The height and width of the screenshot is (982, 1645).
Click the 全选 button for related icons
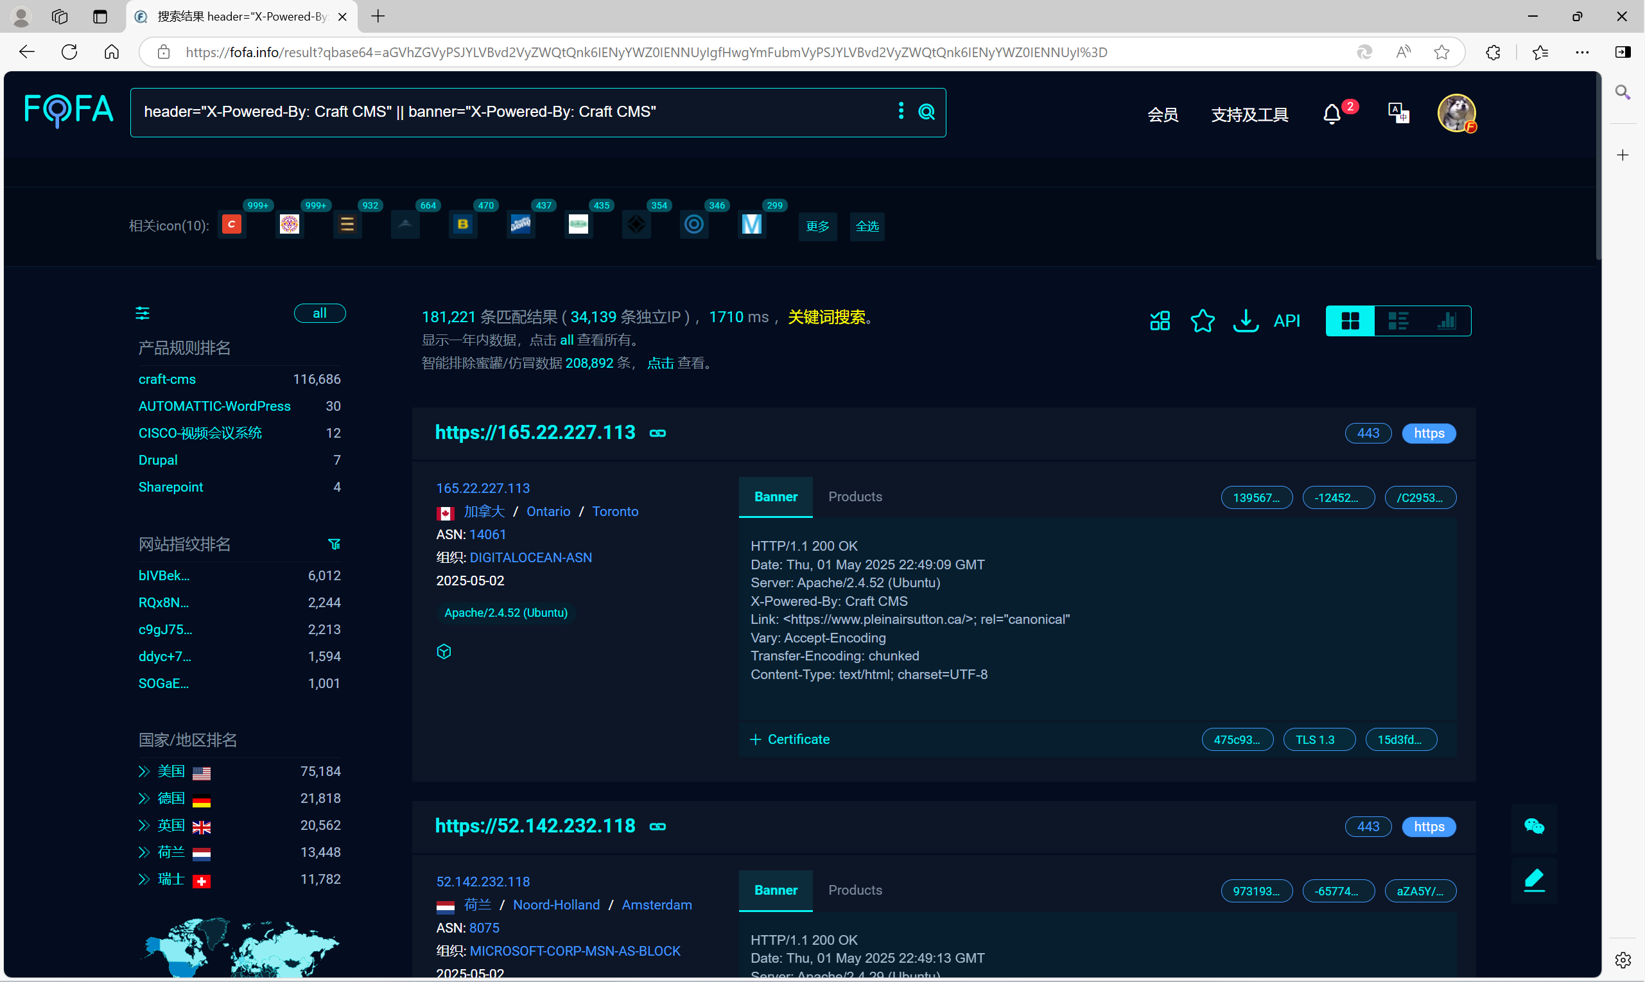(867, 227)
